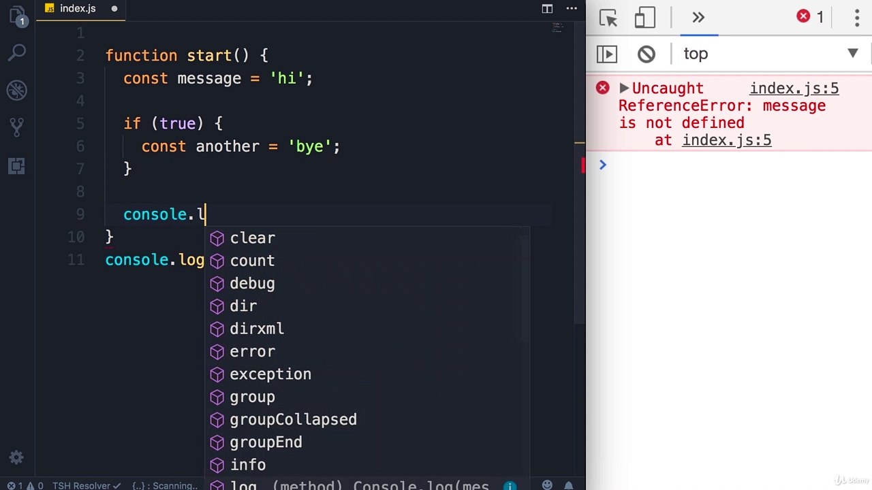Open the index.js:5 link beside Uncaught
The image size is (872, 490).
click(794, 88)
